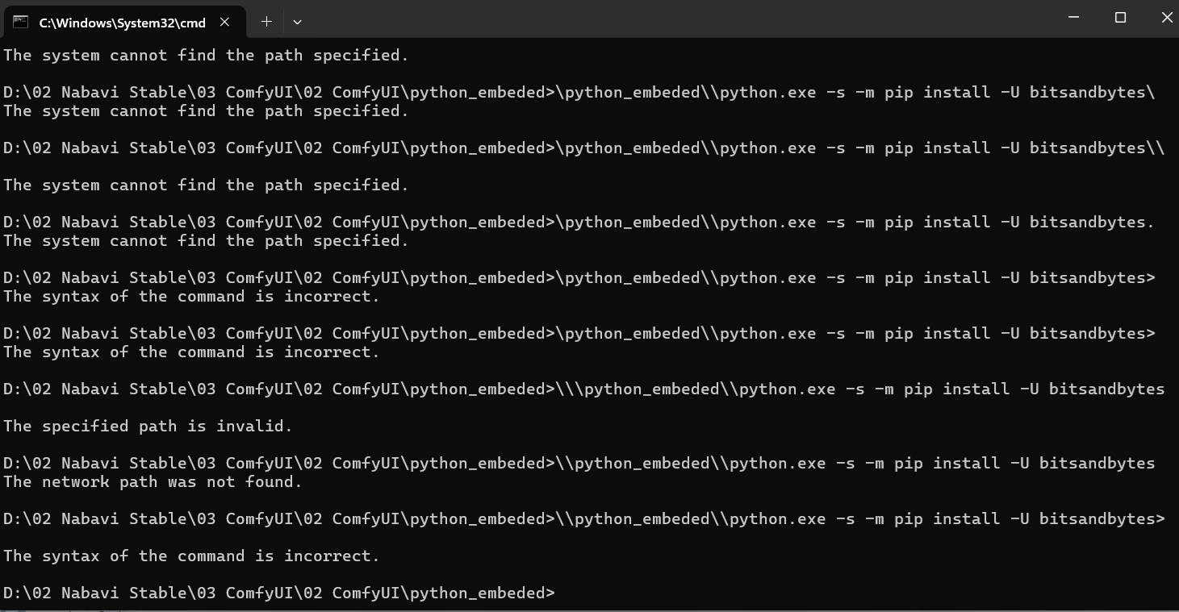Image resolution: width=1179 pixels, height=612 pixels.
Task: Click "The specified path is invalid." message
Action: tap(148, 427)
